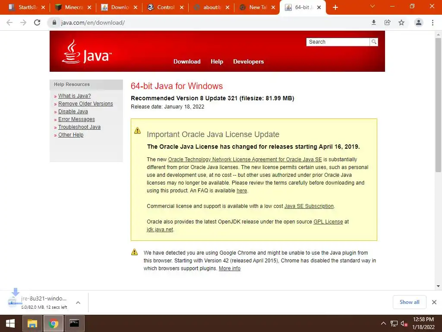Click the jre-8u321 download file icon
Image resolution: width=442 pixels, height=332 pixels.
[13, 301]
